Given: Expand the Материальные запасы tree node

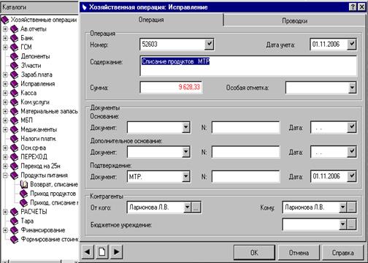Looking at the screenshot, I should pos(5,111).
